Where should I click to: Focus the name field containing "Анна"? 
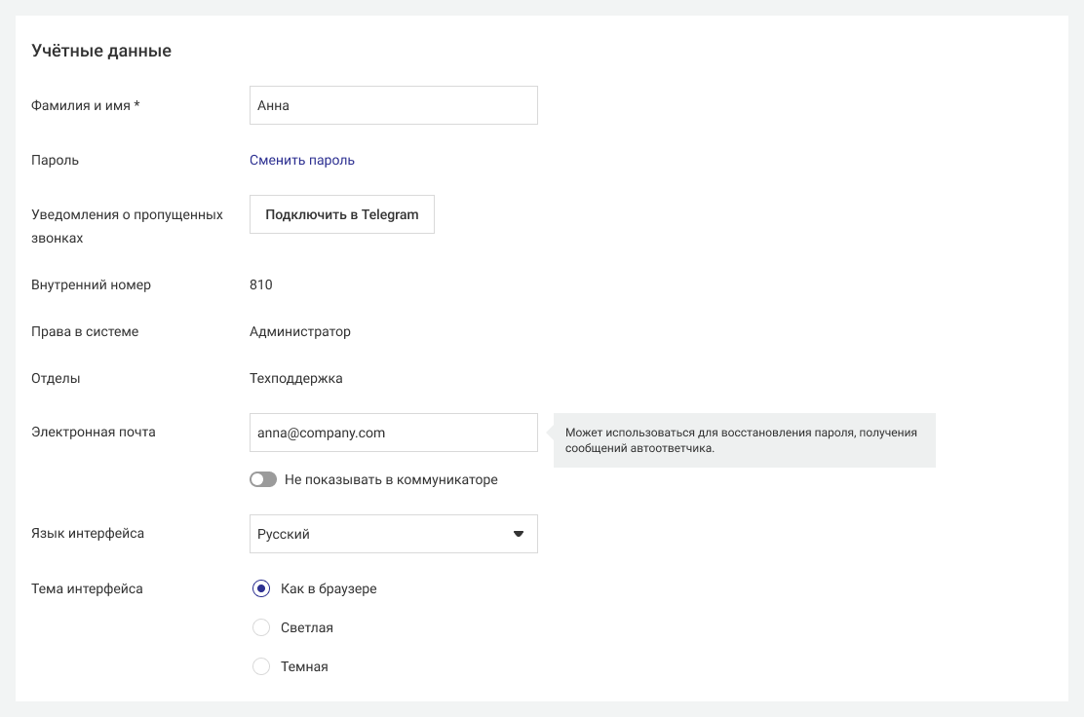pos(393,105)
